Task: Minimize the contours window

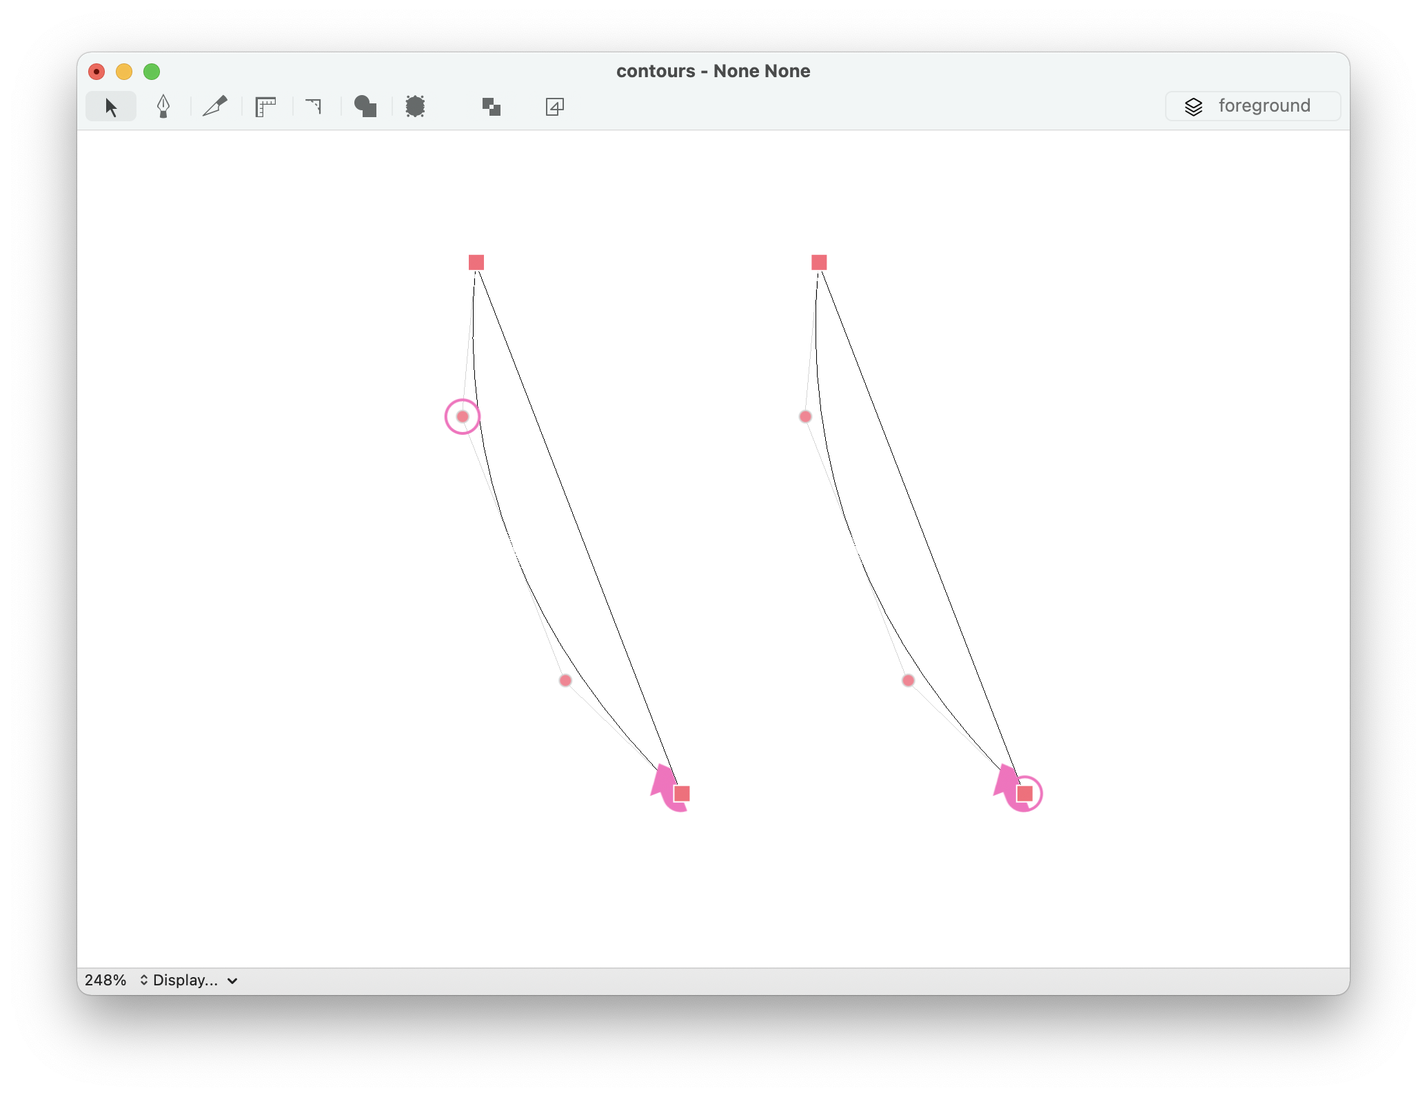Action: click(x=124, y=72)
